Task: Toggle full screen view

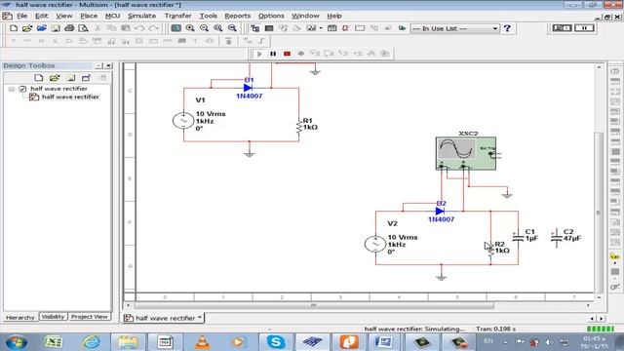Action: click(x=175, y=28)
